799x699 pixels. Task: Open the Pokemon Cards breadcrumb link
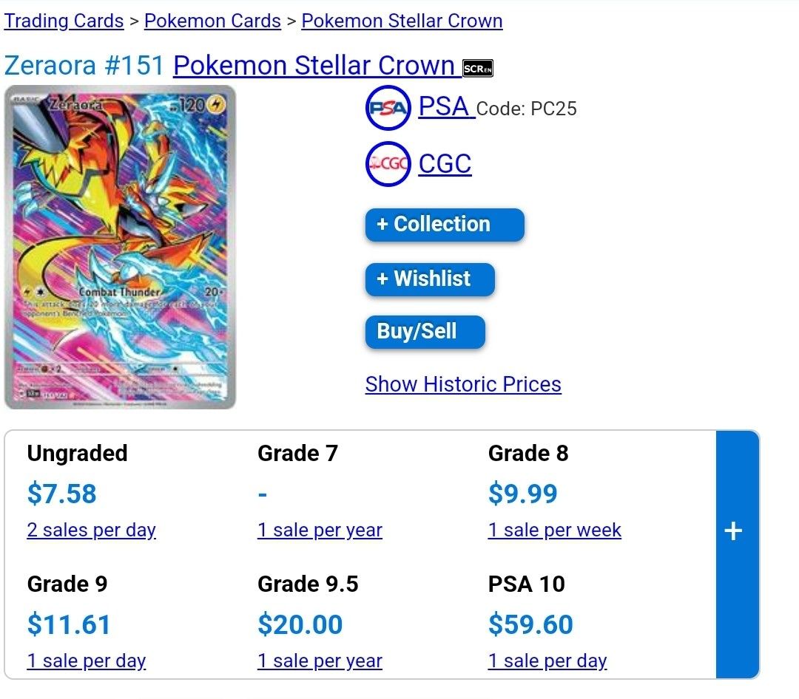212,21
